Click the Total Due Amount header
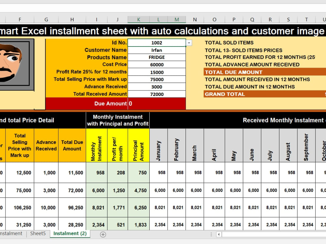Viewport: 326px width, 244px height. pyautogui.click(x=72, y=145)
